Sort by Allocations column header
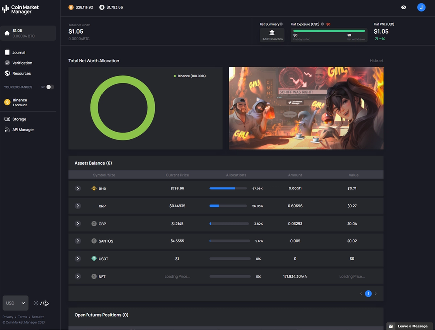This screenshot has width=435, height=330. [x=236, y=175]
